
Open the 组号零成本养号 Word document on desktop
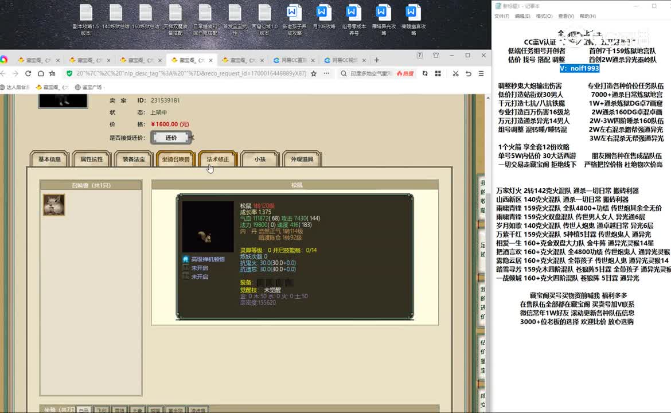(x=353, y=20)
